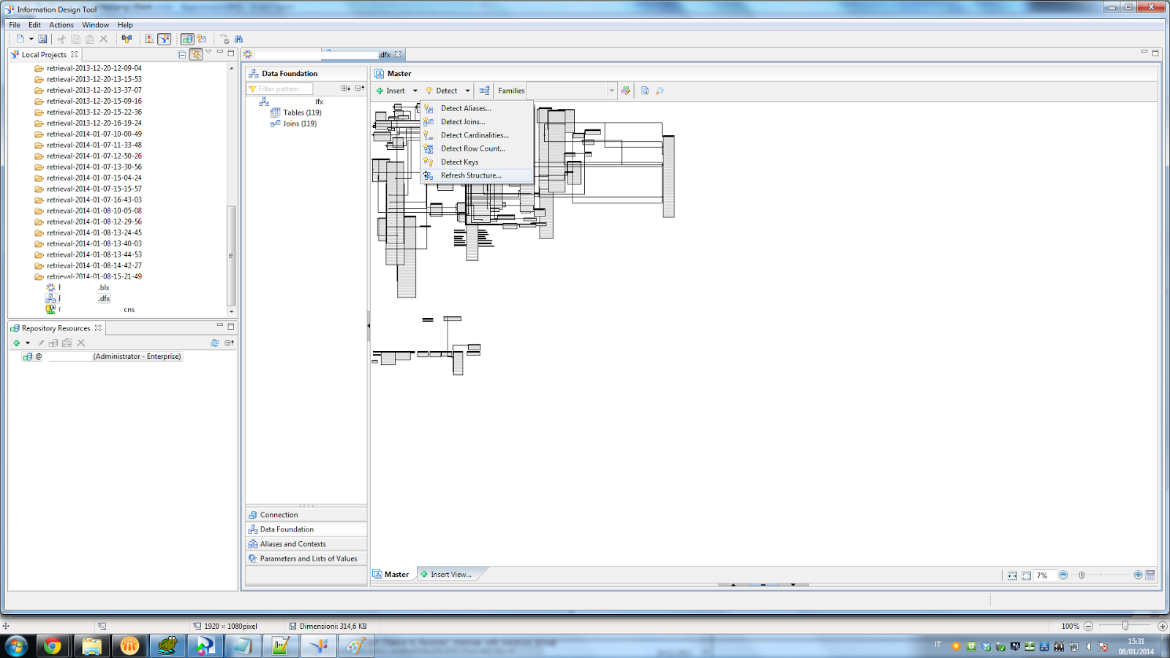This screenshot has width=1170, height=658.
Task: Click the binoculars search icon in main toolbar
Action: [x=238, y=39]
